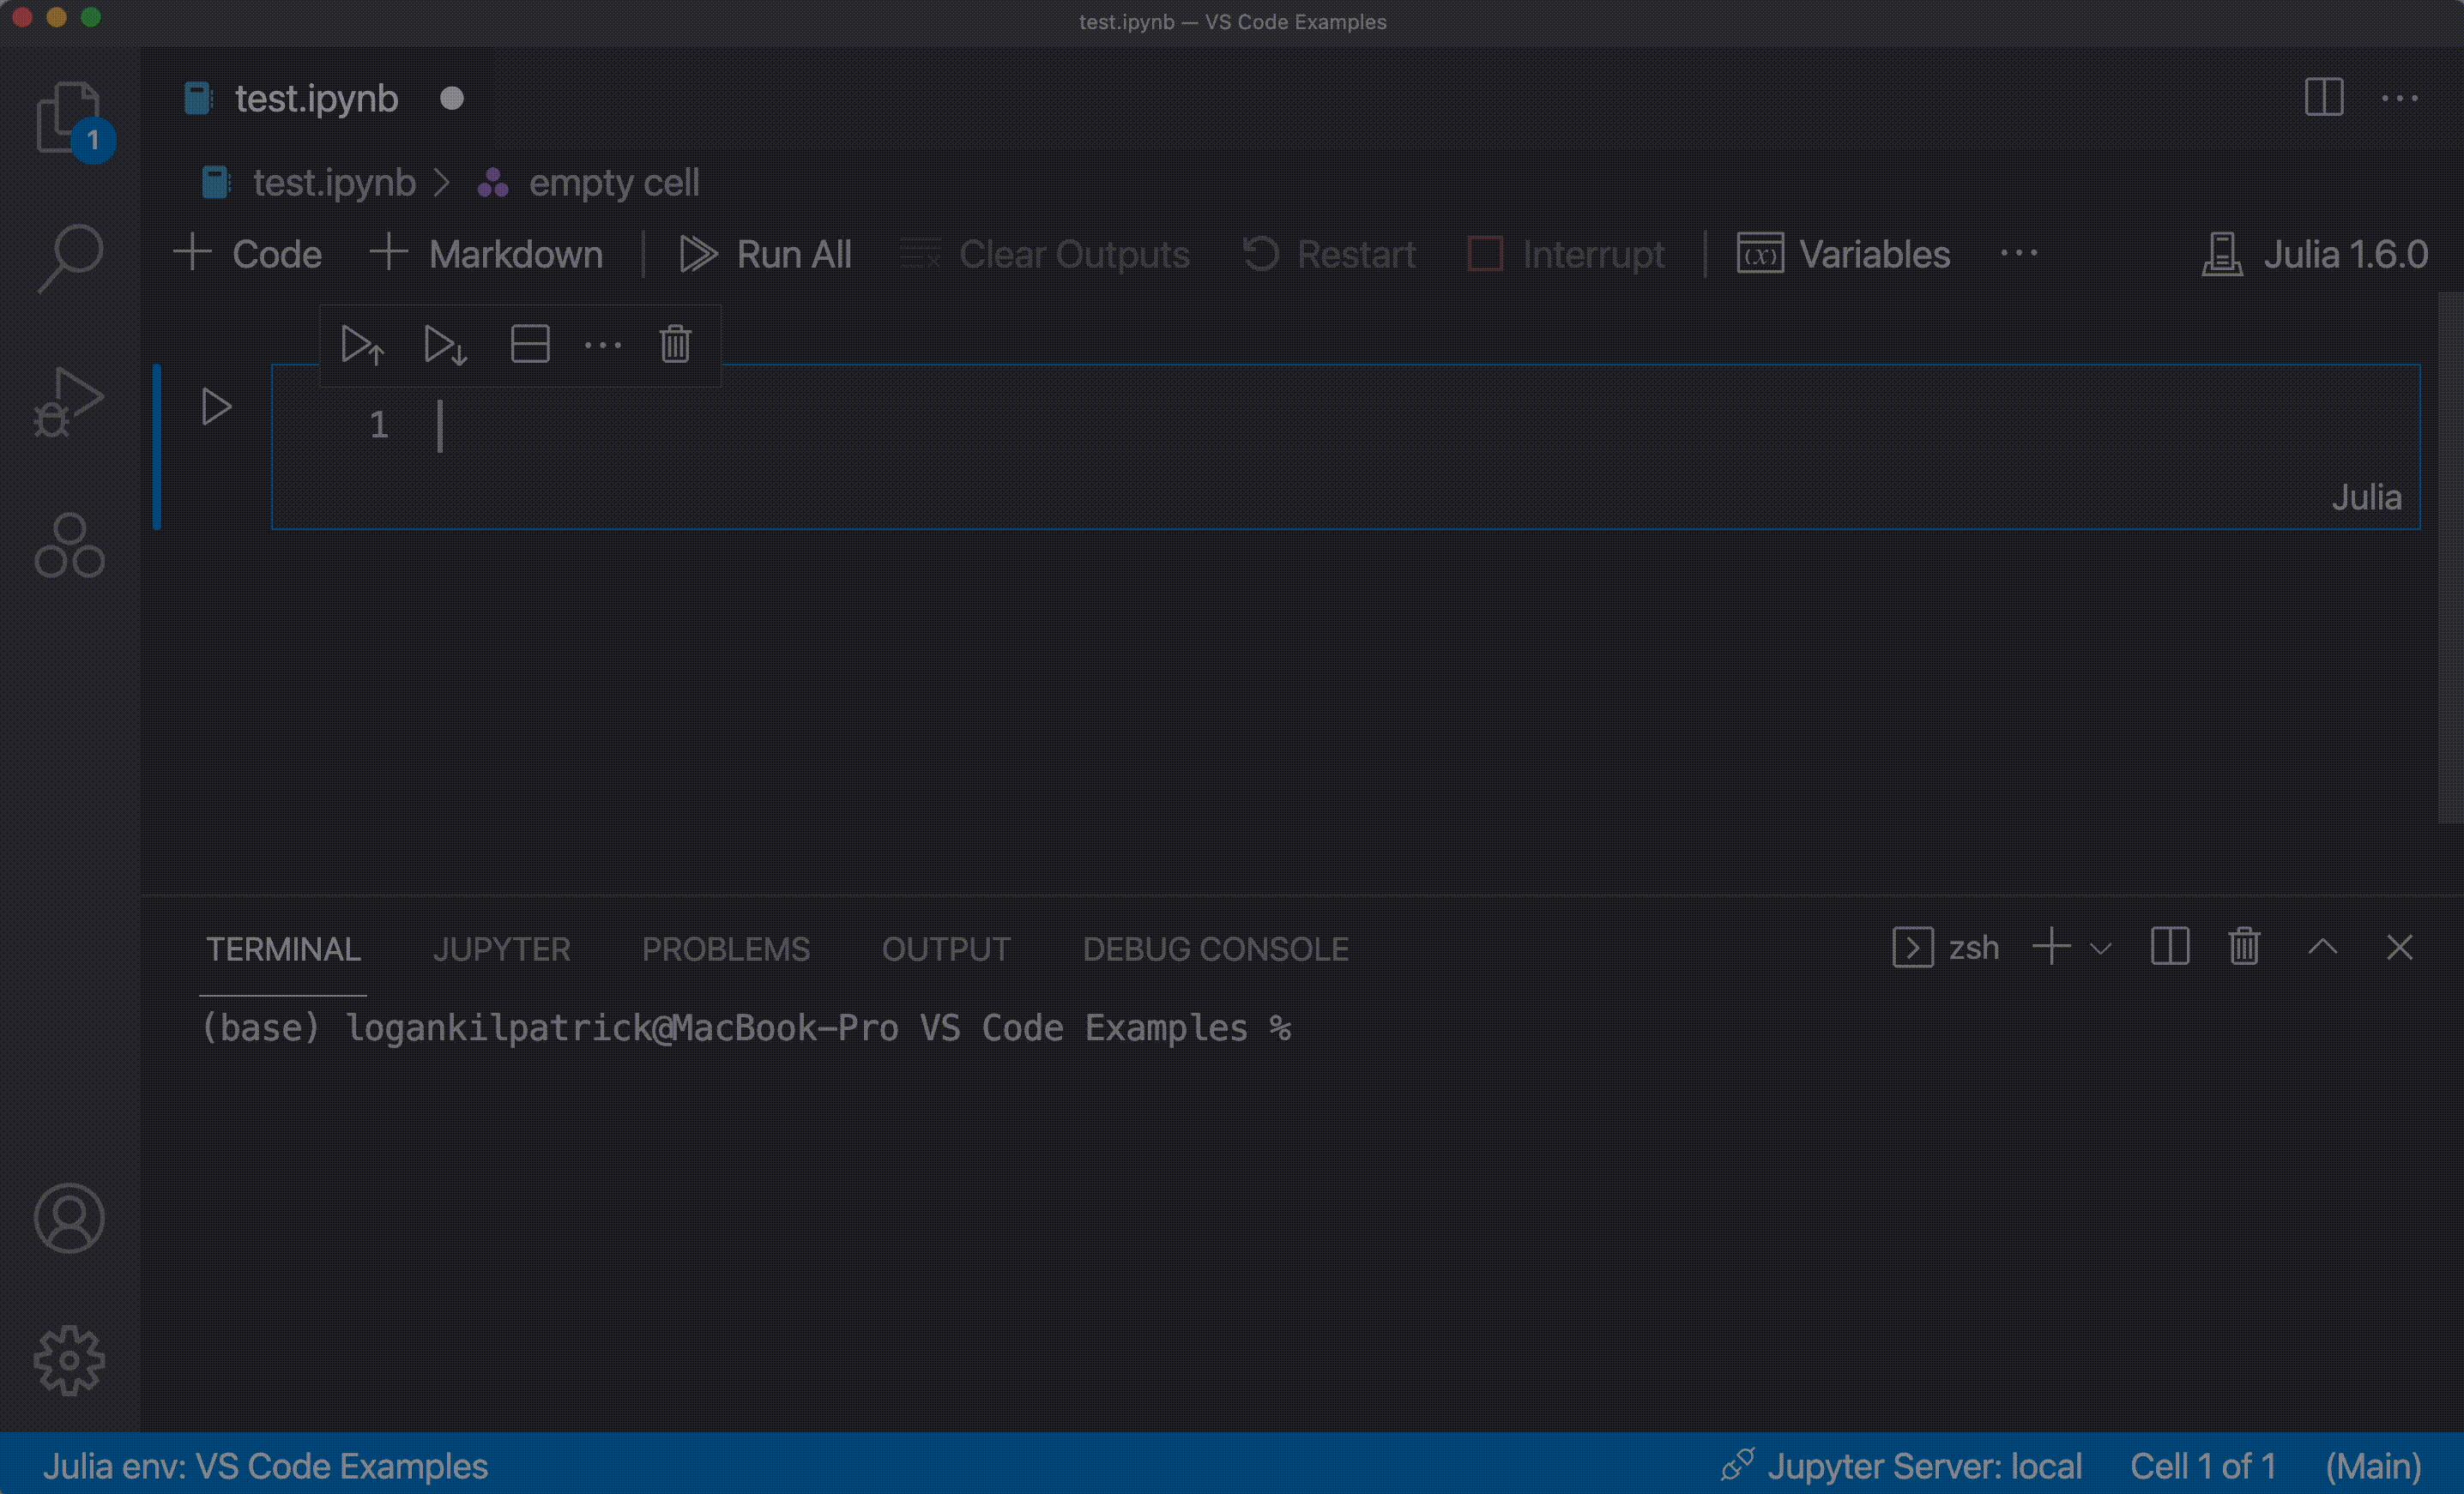Screen dimensions: 2464x1494
Task: Switch to the DEBUG CONSOLE tab
Action: coord(1214,949)
